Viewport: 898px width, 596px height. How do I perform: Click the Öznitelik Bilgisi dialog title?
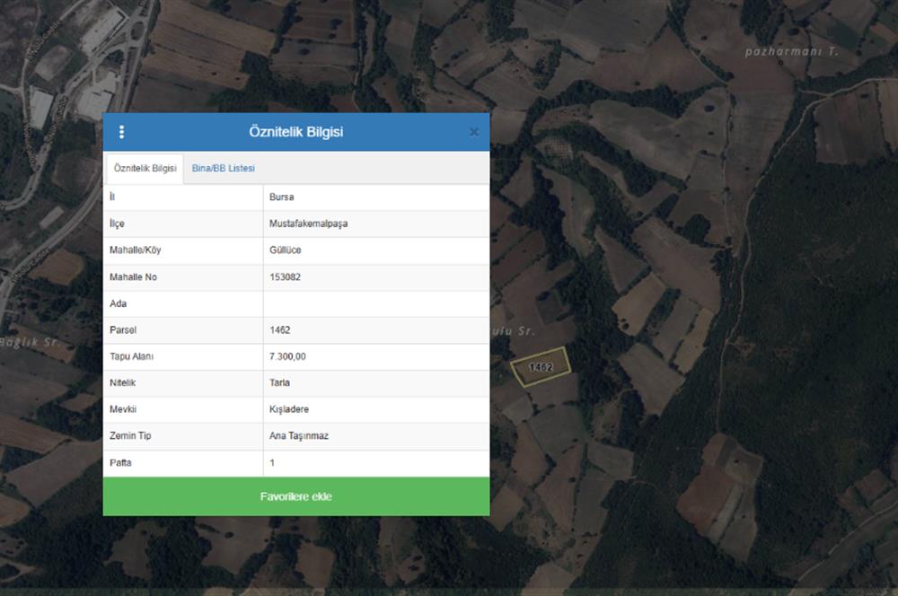click(296, 132)
